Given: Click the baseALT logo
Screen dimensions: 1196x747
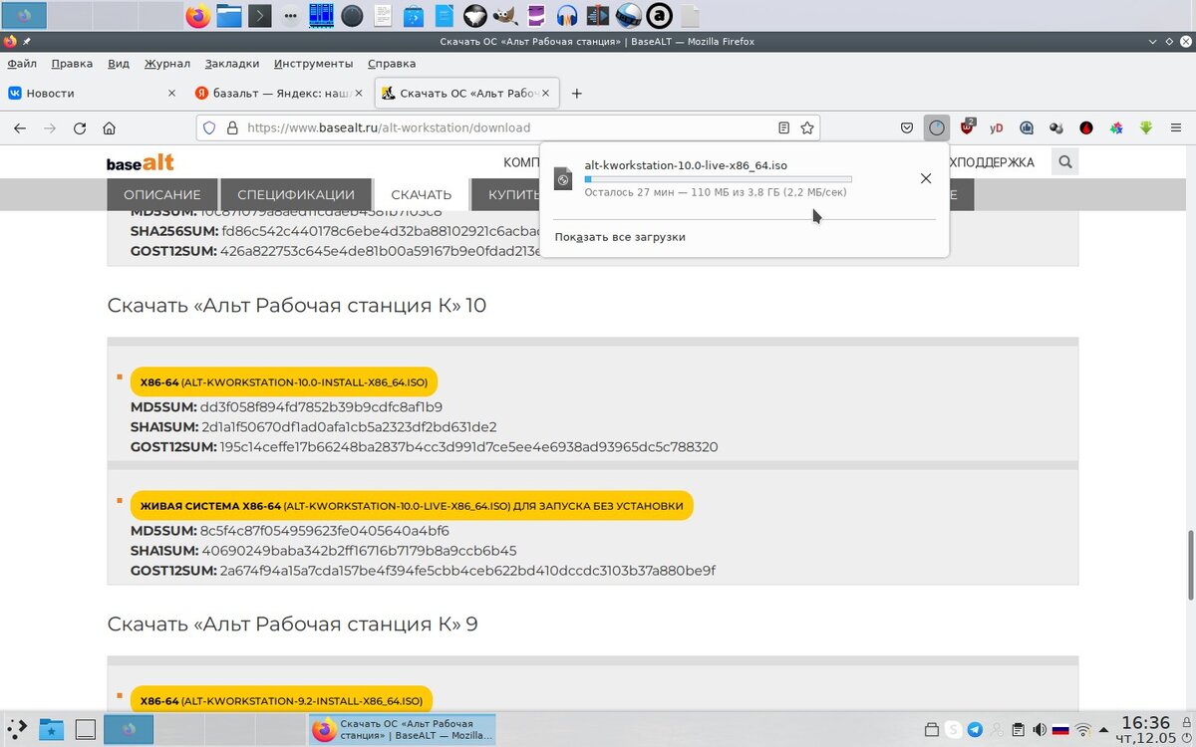Looking at the screenshot, I should (141, 162).
